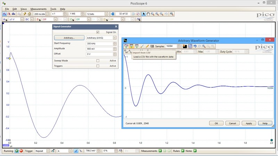Select falling edge trigger icon
This screenshot has width=278, height=156.
81,151
